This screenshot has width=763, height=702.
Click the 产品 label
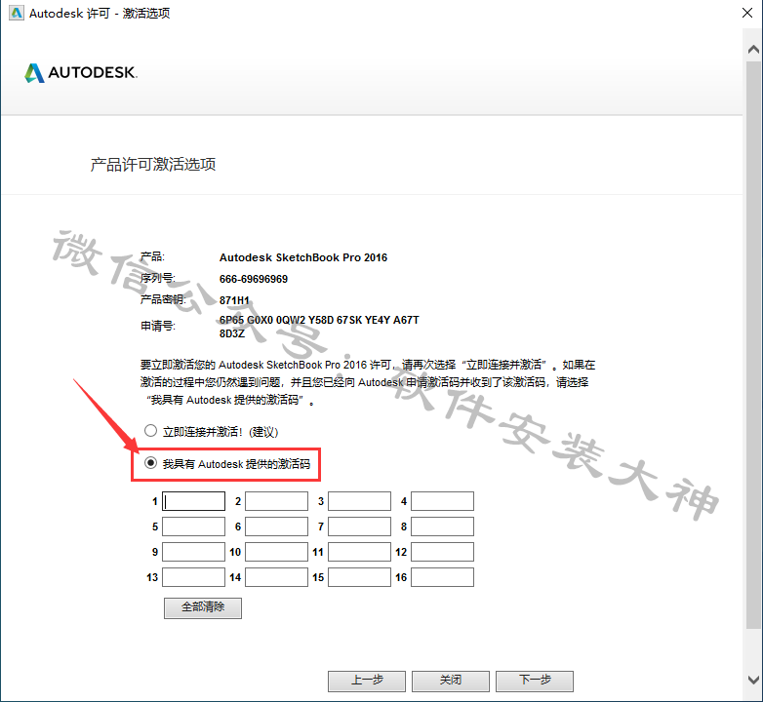(152, 256)
